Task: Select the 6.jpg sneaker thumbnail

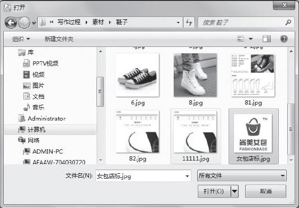Action: (x=138, y=75)
